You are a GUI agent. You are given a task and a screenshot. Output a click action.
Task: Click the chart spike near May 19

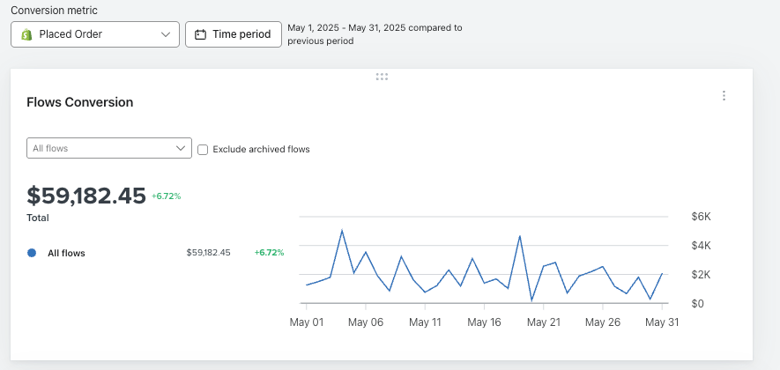[x=520, y=236]
